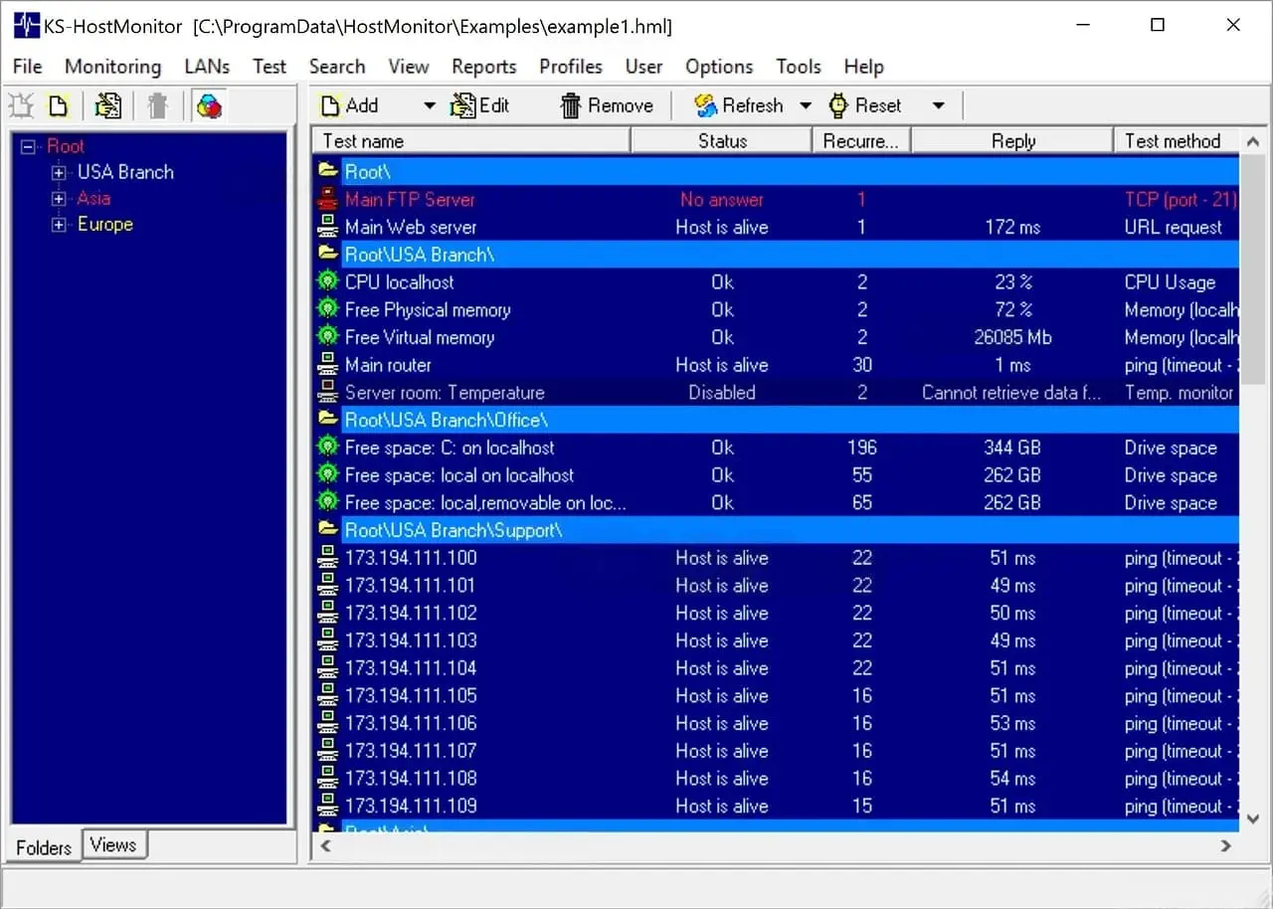Click the 173.194.111.100 host icon
Image resolution: width=1273 pixels, height=909 pixels.
[327, 558]
